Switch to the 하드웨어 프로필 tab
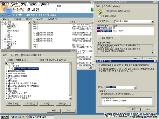Image resolution: width=159 pixels, height=119 pixels. pyautogui.click(x=29, y=55)
